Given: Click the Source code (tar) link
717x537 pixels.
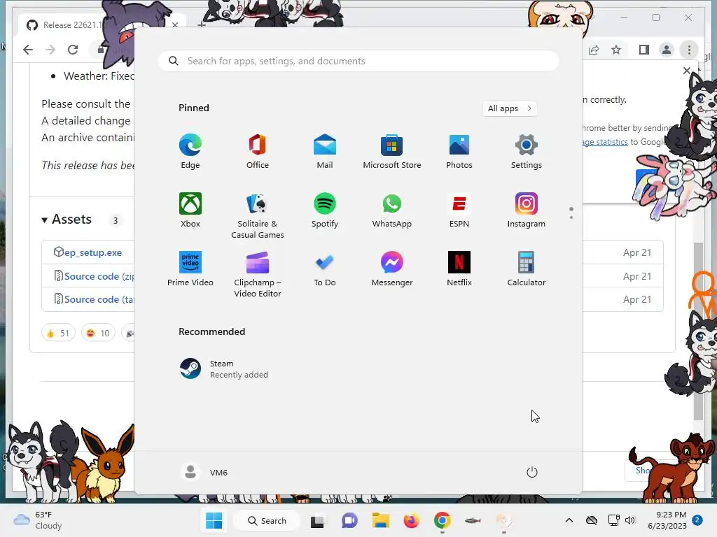Looking at the screenshot, I should (x=99, y=299).
